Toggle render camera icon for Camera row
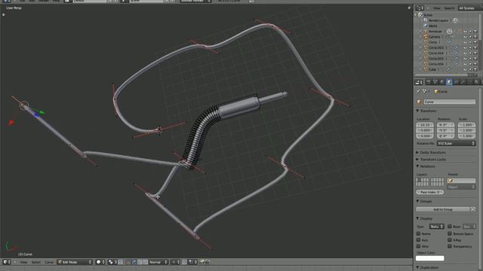Image resolution: width=483 pixels, height=271 pixels. [475, 37]
